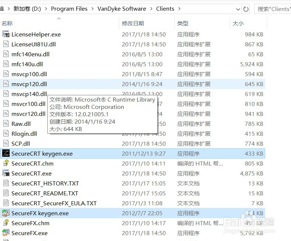Click the SecureCRT.chm help file icon
Viewport: 291px width, 241px height.
point(6,163)
